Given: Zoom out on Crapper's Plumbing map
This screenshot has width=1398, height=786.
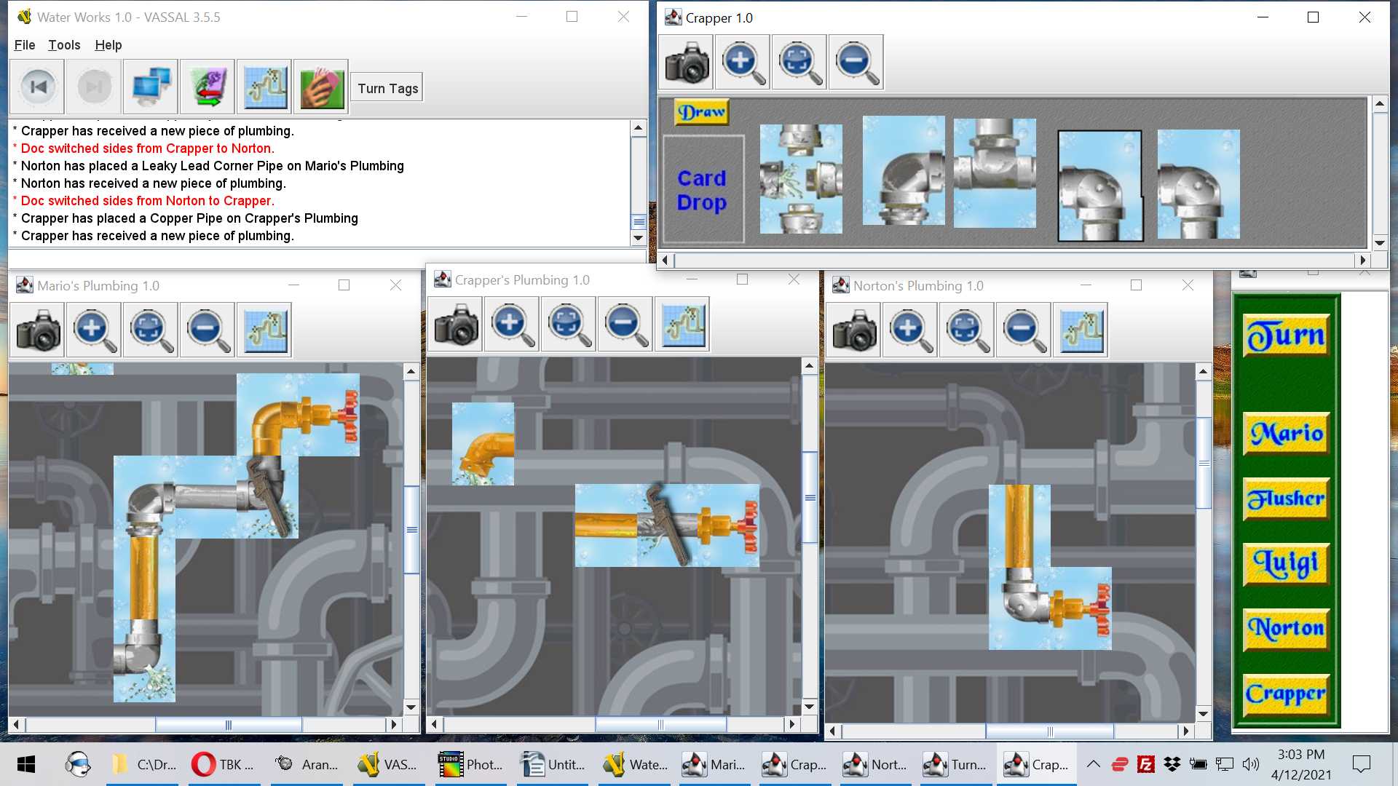Looking at the screenshot, I should (626, 324).
